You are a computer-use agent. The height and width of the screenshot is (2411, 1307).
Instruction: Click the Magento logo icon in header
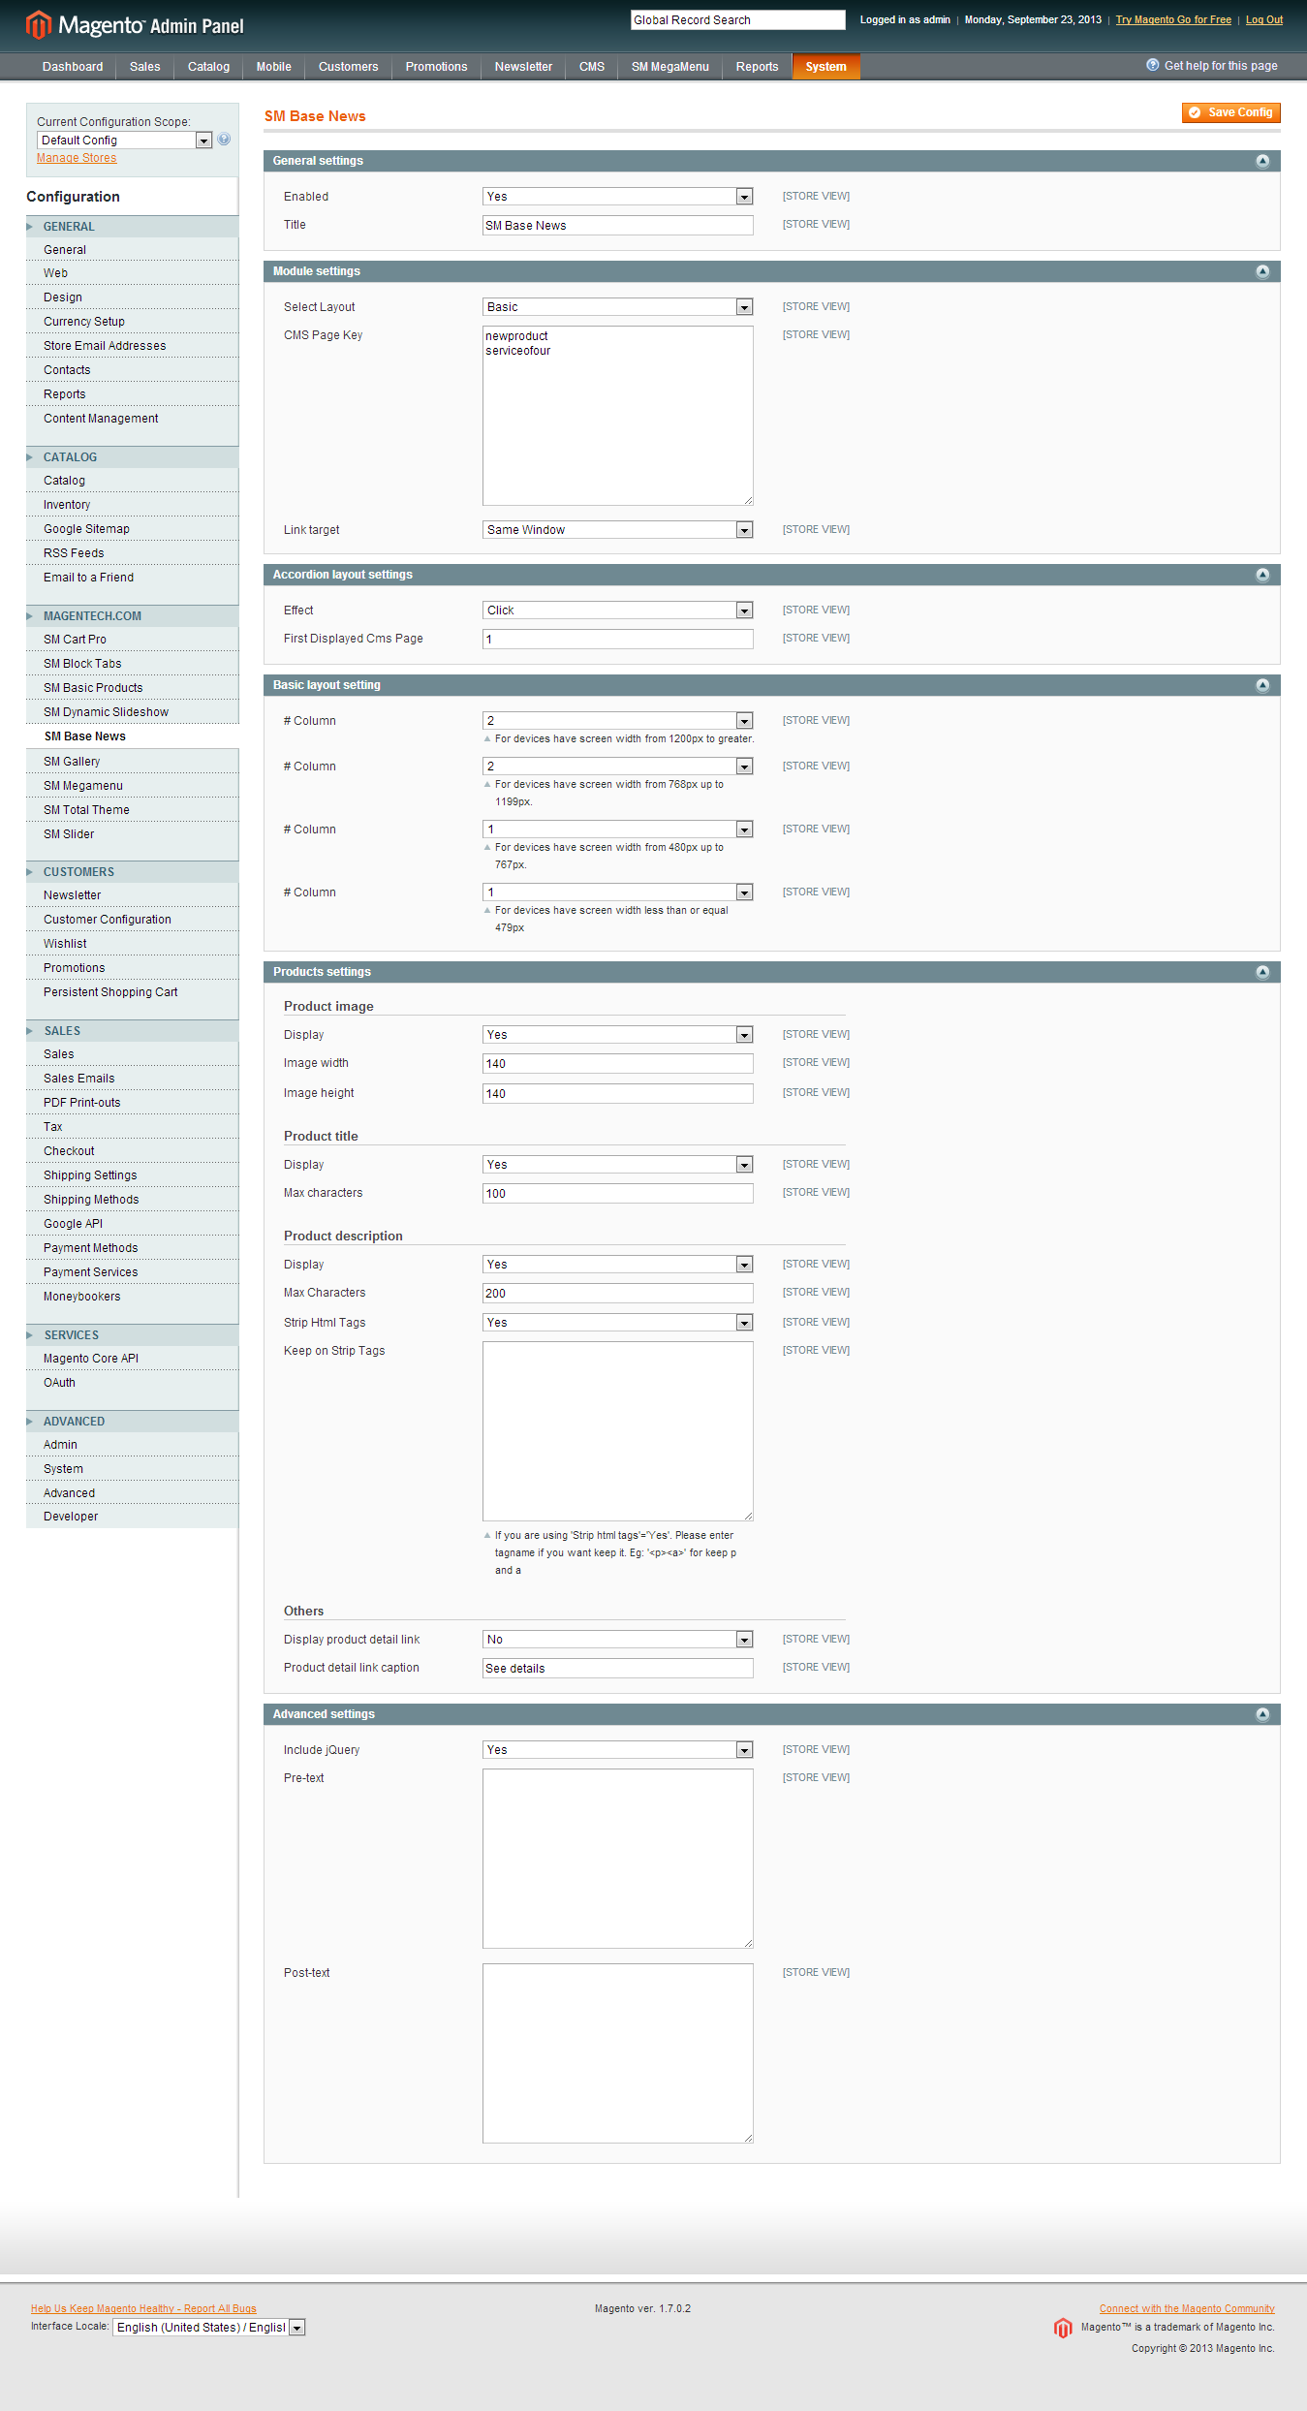pyautogui.click(x=38, y=24)
